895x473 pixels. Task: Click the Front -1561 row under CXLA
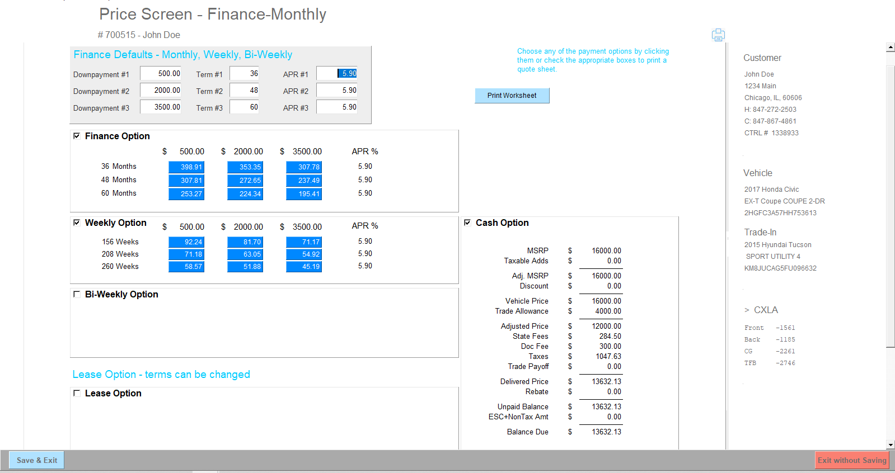pyautogui.click(x=770, y=328)
